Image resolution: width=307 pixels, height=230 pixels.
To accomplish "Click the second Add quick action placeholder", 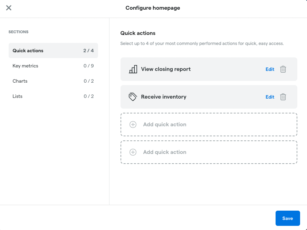I will click(x=165, y=152).
